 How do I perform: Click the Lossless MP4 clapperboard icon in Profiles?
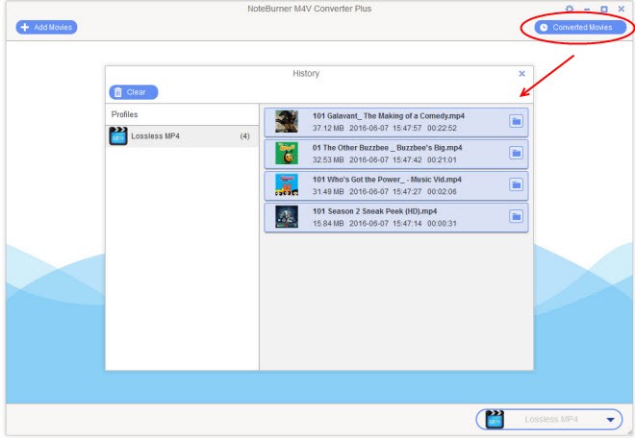[118, 136]
